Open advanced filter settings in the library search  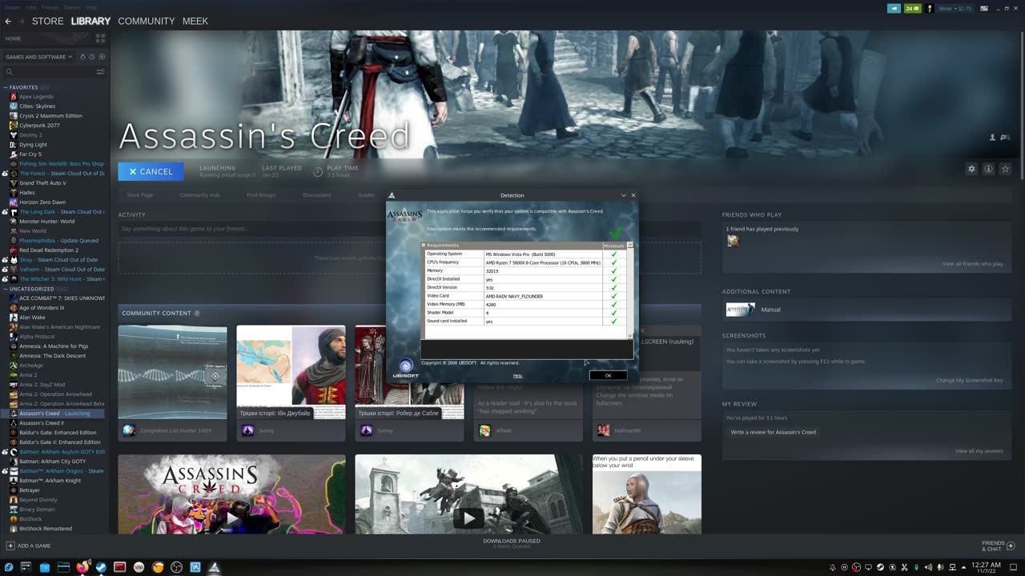tap(100, 72)
